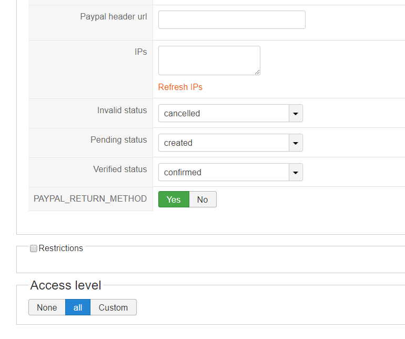The image size is (405, 339).
Task: Click the IPs text area resize handle
Action: click(x=257, y=72)
